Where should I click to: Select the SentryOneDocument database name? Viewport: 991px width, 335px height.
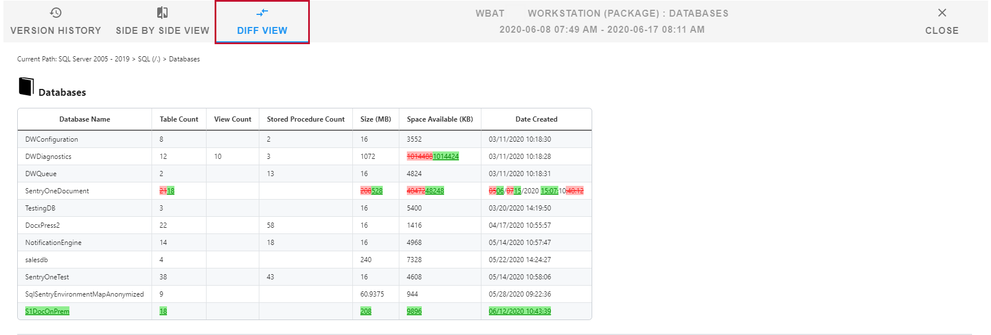pos(57,191)
